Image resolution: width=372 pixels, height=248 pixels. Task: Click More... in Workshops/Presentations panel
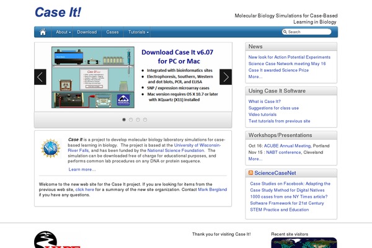pos(255,159)
